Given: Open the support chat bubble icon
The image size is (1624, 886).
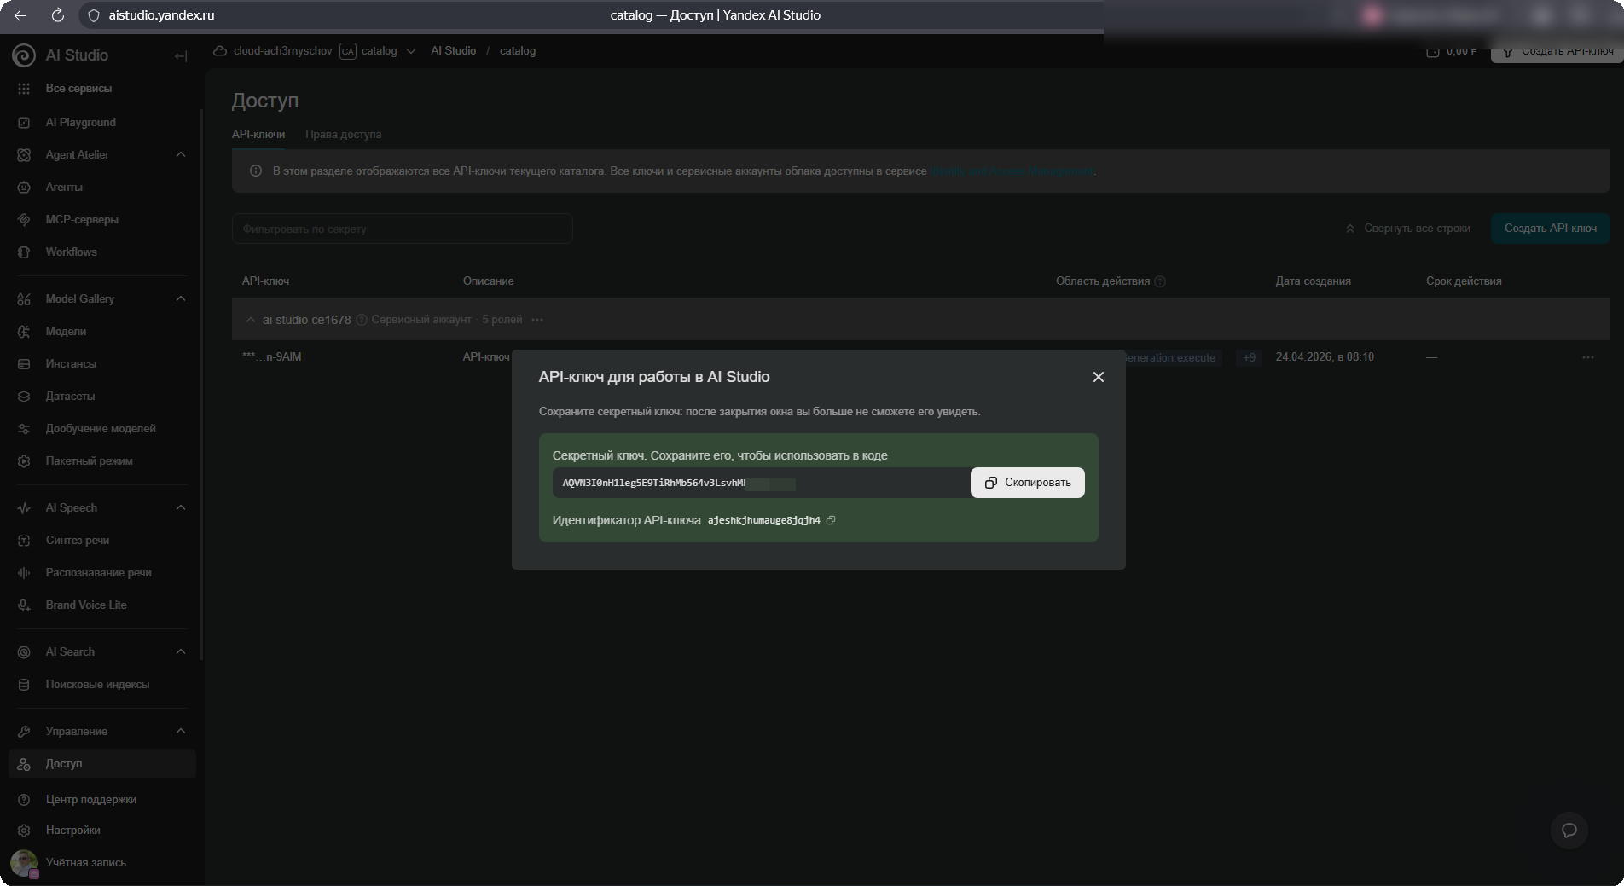Looking at the screenshot, I should pyautogui.click(x=1569, y=831).
